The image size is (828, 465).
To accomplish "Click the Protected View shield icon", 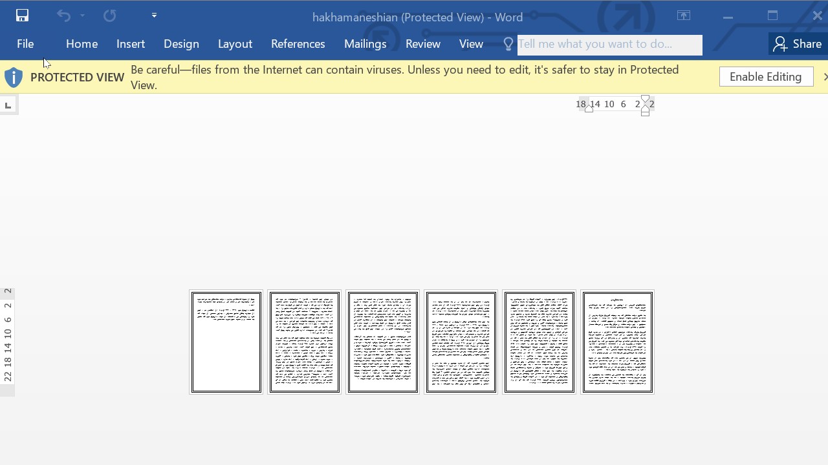I will (14, 77).
